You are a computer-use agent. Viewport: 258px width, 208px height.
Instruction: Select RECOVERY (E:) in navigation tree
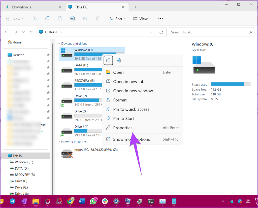[25, 175]
